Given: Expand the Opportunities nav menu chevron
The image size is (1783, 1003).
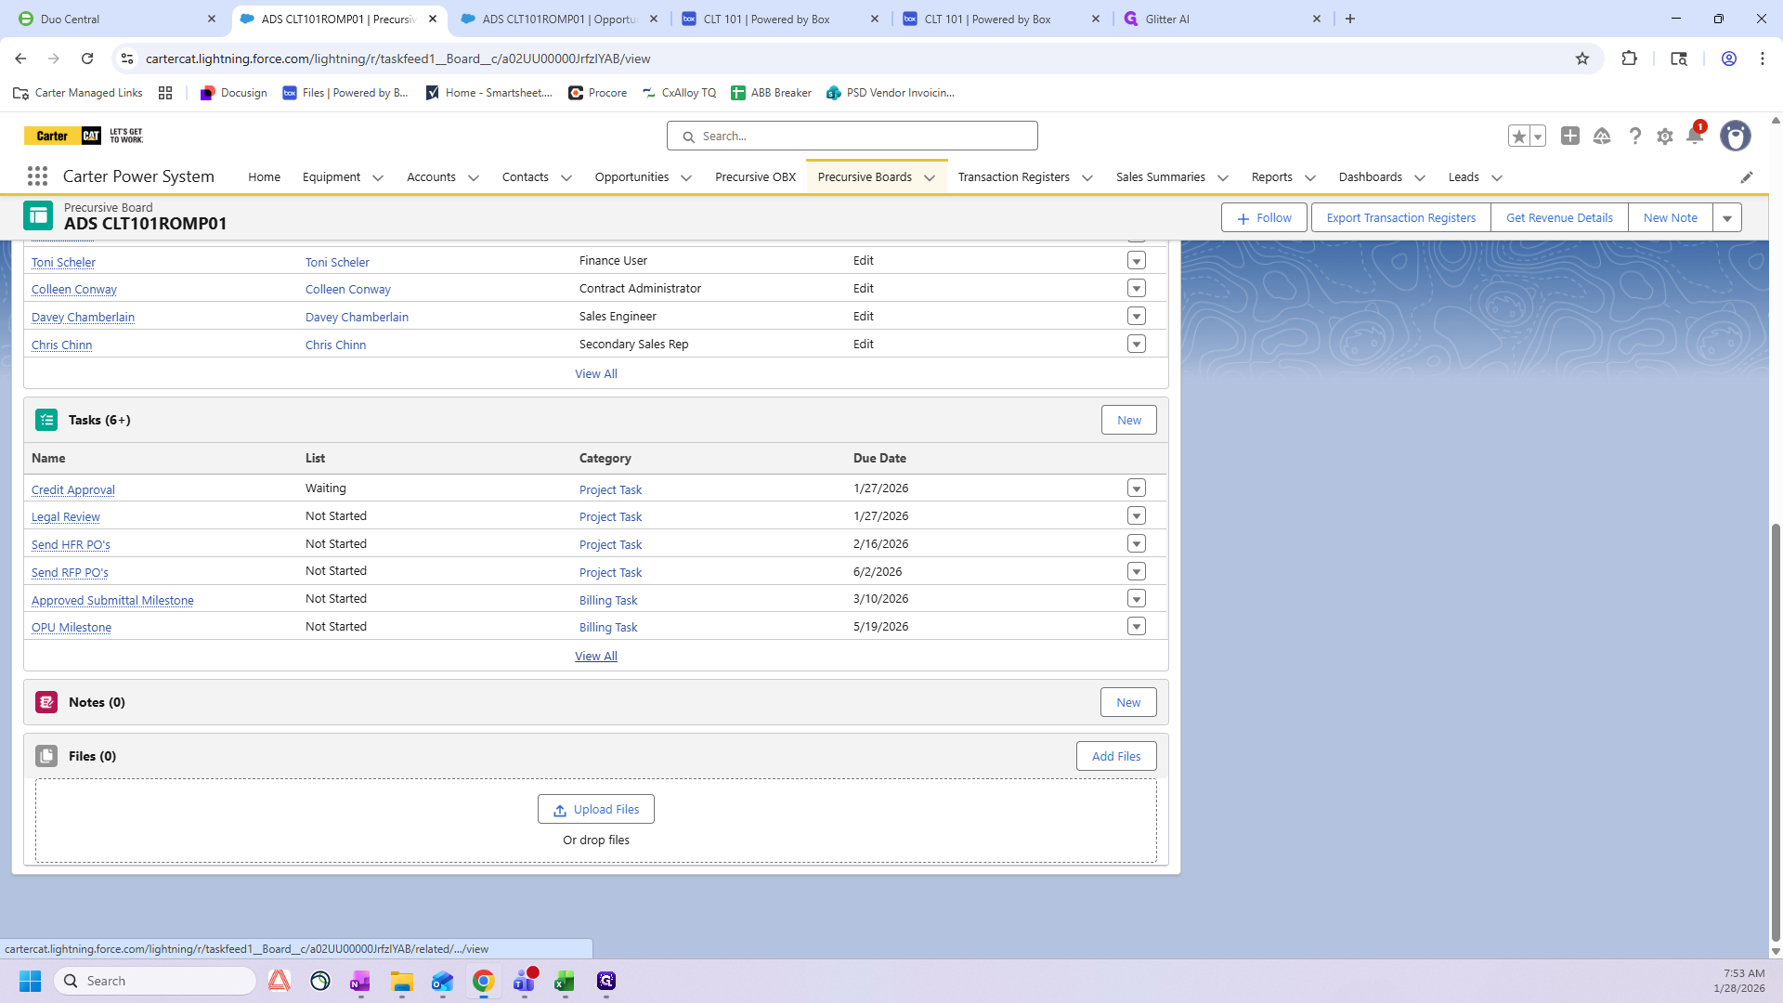Looking at the screenshot, I should [686, 178].
